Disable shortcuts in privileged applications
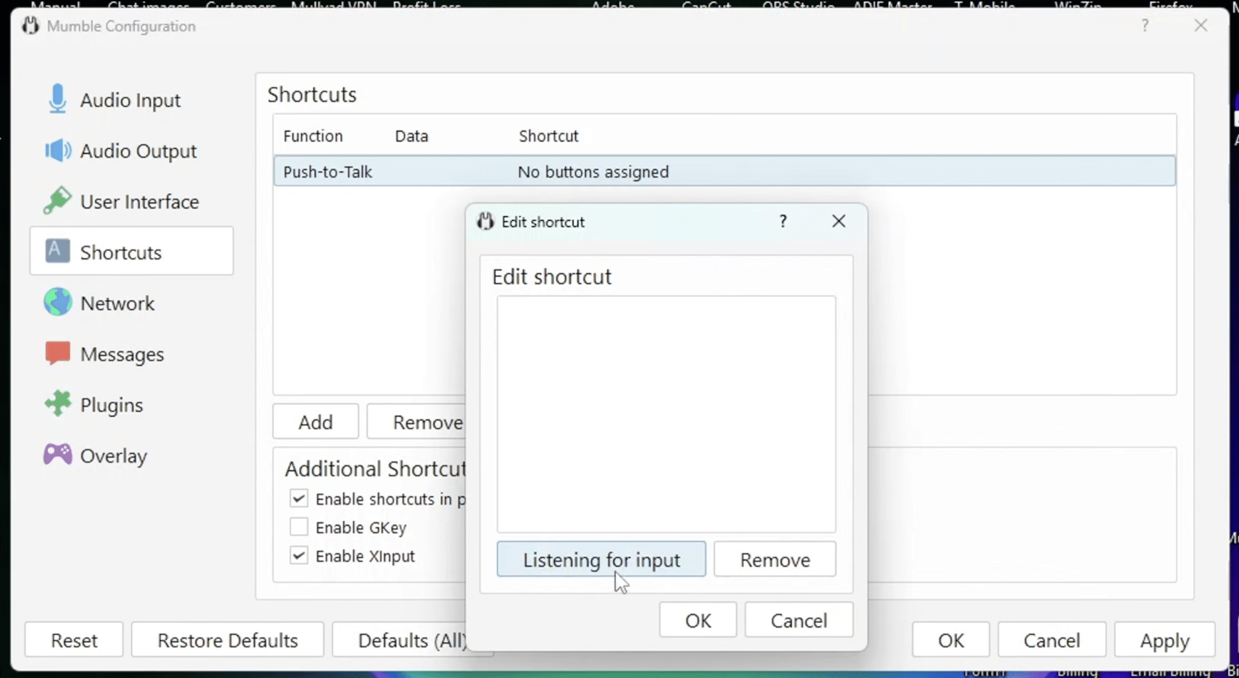 [x=298, y=498]
